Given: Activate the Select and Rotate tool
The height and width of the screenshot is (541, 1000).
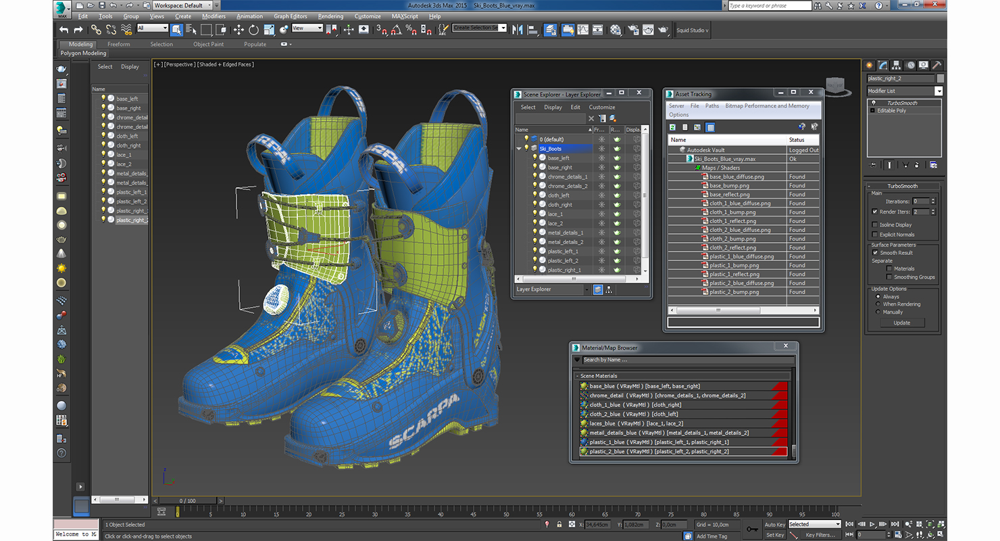Looking at the screenshot, I should pyautogui.click(x=253, y=30).
